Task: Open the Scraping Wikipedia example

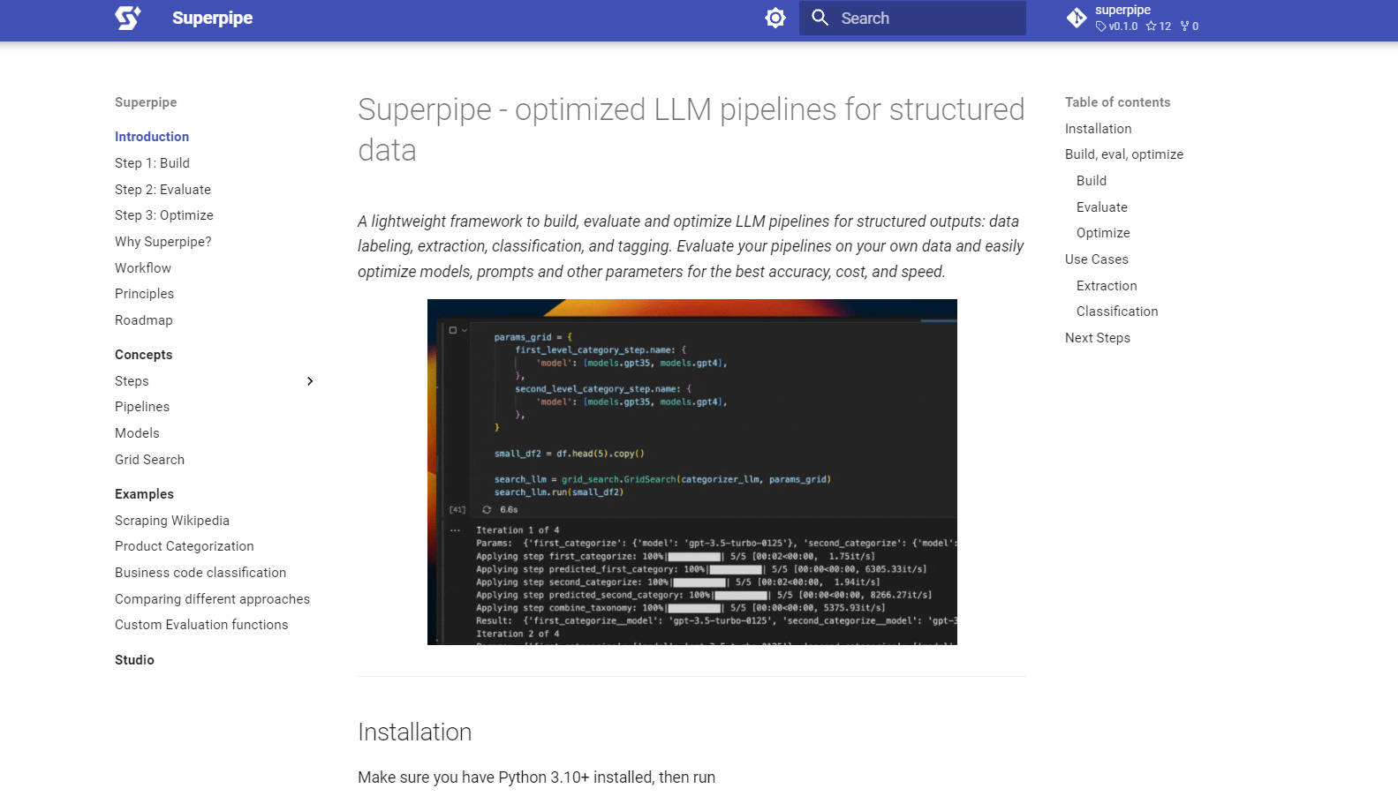Action: coord(171,521)
